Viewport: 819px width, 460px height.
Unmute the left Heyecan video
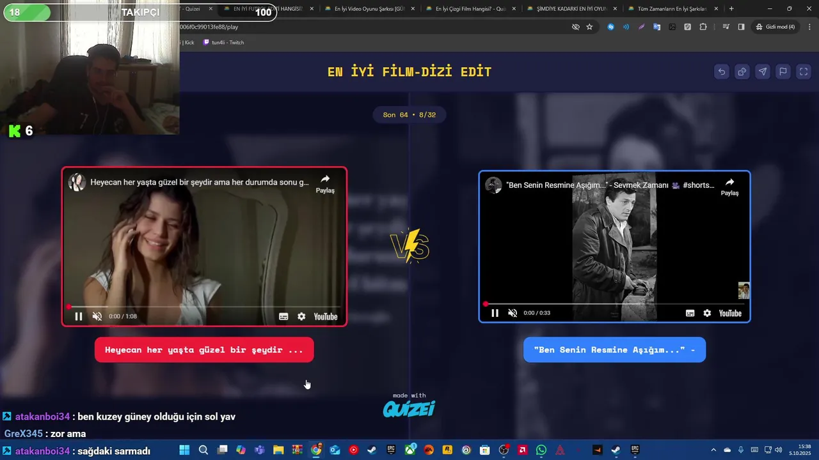pos(97,316)
